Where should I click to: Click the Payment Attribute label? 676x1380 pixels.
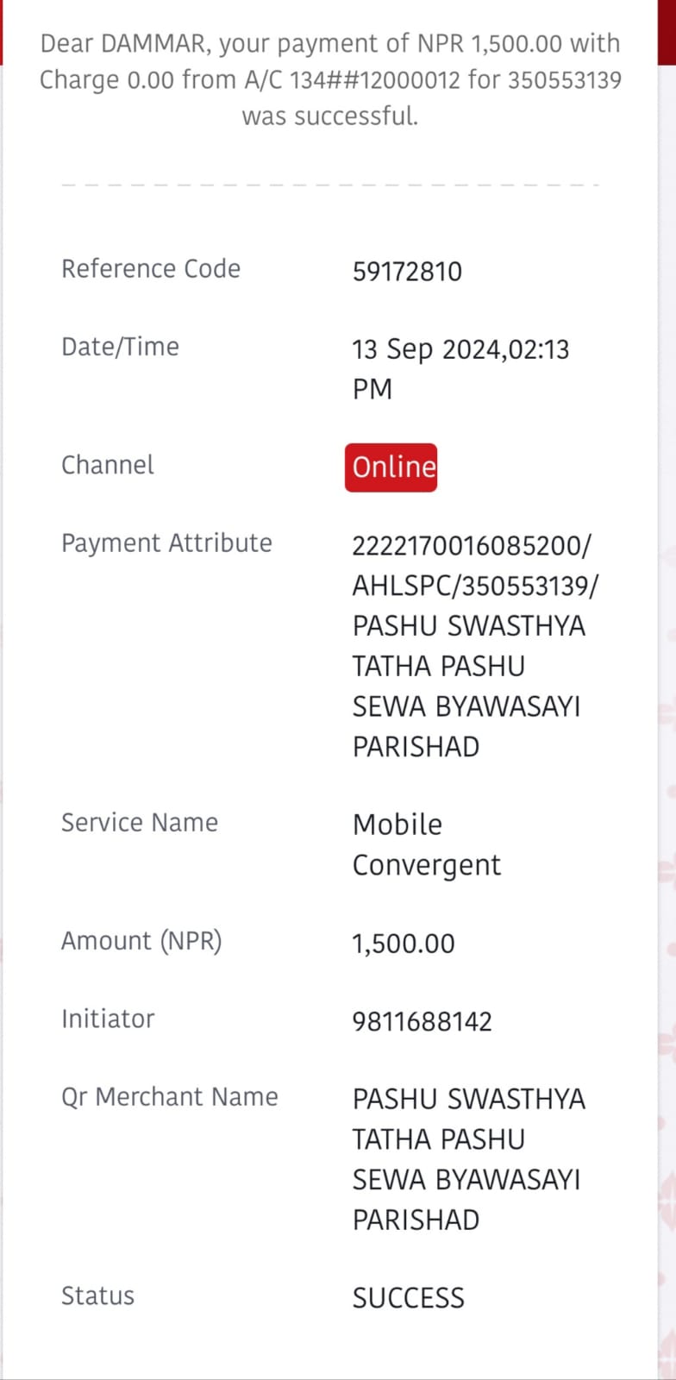pyautogui.click(x=166, y=543)
